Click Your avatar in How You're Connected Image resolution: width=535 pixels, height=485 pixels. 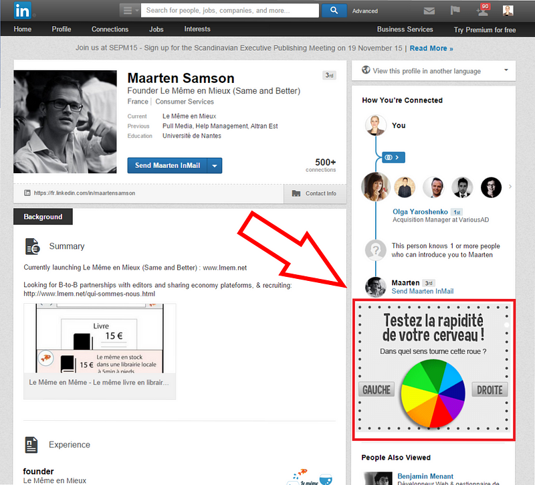pos(375,125)
